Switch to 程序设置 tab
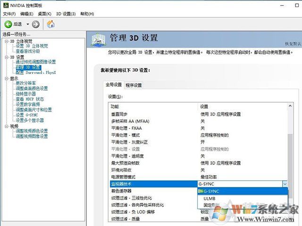 (x=134, y=85)
